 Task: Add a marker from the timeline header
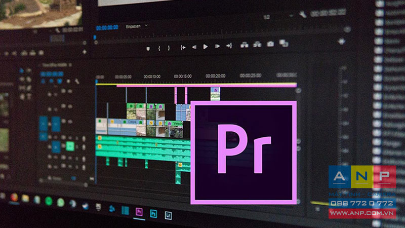68,81
